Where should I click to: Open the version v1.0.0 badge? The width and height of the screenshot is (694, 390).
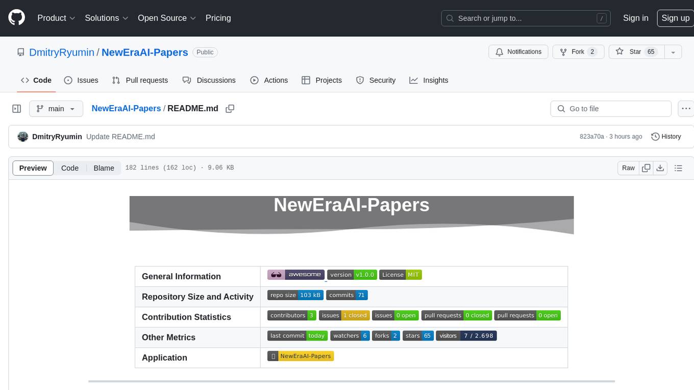[x=352, y=275]
